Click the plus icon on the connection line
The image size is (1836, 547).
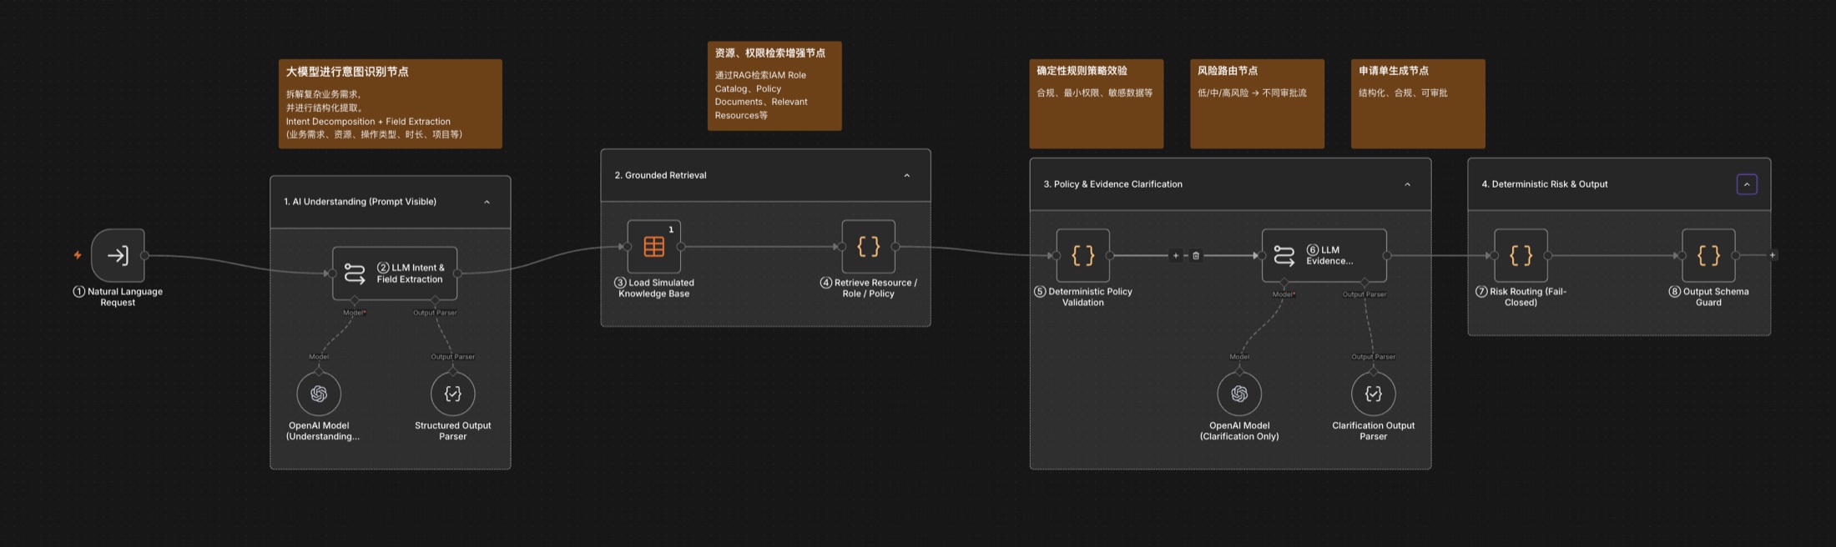click(x=1176, y=256)
